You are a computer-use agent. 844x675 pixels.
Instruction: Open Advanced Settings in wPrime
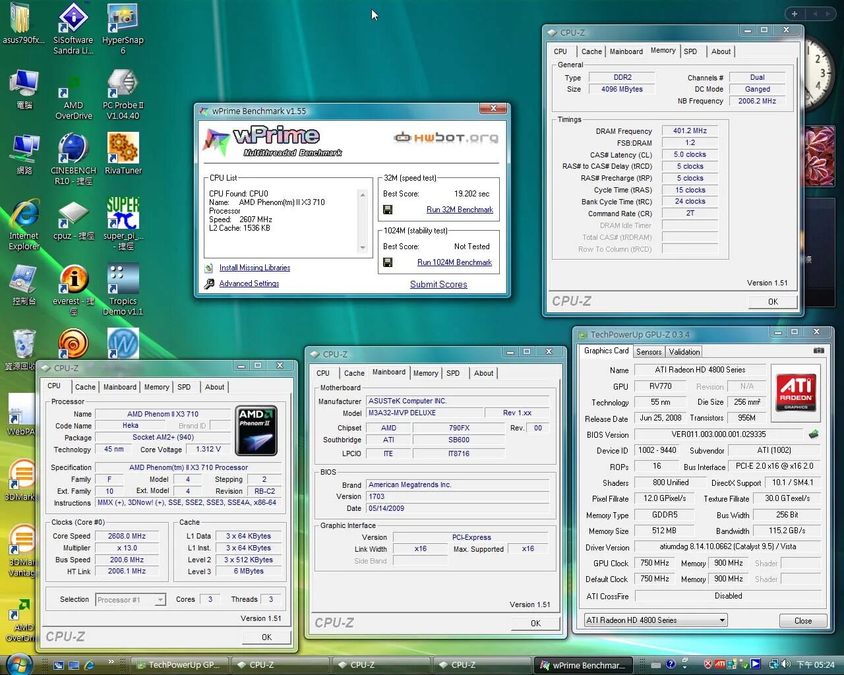249,283
